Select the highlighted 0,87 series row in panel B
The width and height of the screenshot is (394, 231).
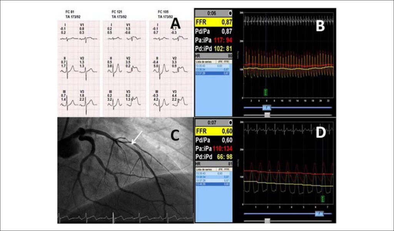pyautogui.click(x=212, y=73)
